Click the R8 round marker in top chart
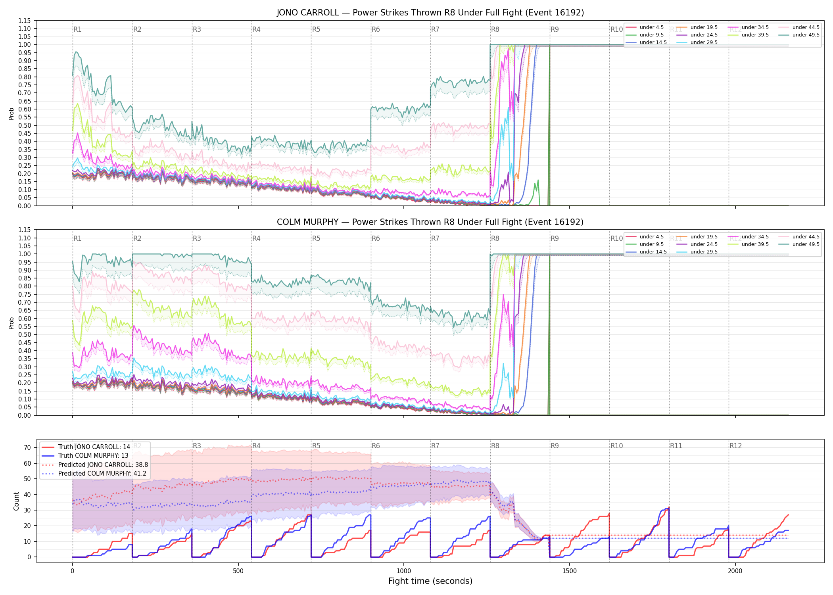 [495, 29]
